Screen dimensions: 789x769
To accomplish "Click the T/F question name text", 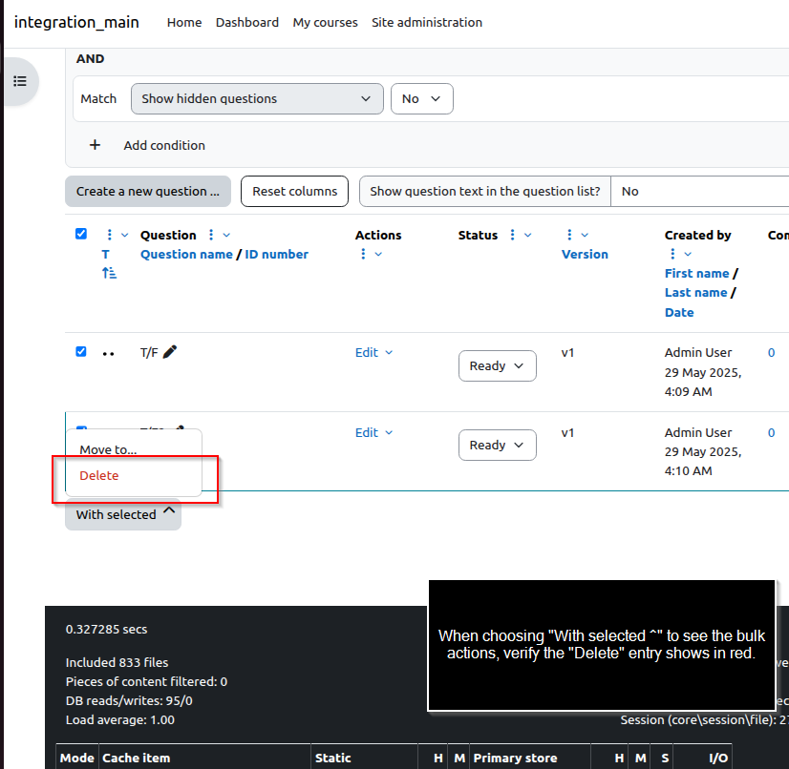I will (149, 353).
